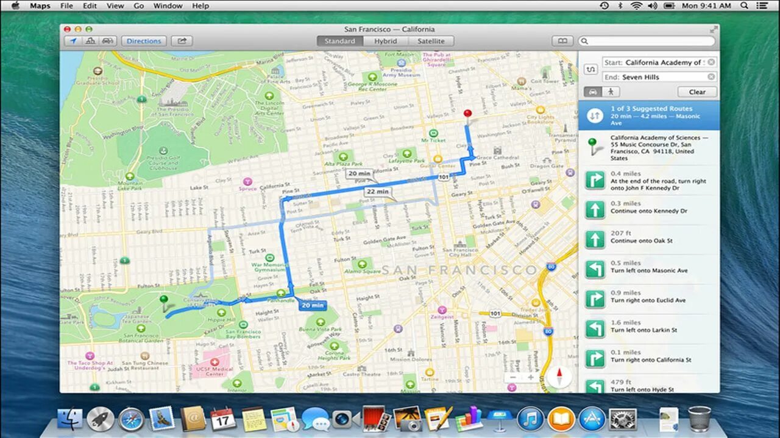Open Messages from the Dock

(x=315, y=419)
